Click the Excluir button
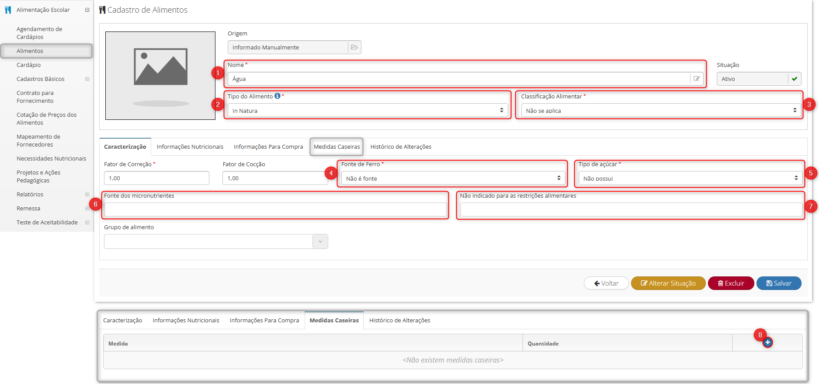This screenshot has height=384, width=819. coord(731,283)
